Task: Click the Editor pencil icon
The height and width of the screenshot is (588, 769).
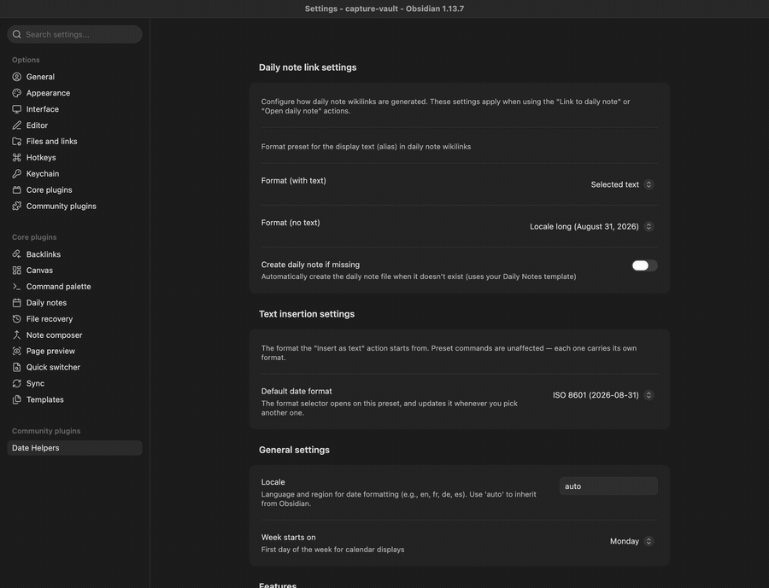Action: click(17, 125)
